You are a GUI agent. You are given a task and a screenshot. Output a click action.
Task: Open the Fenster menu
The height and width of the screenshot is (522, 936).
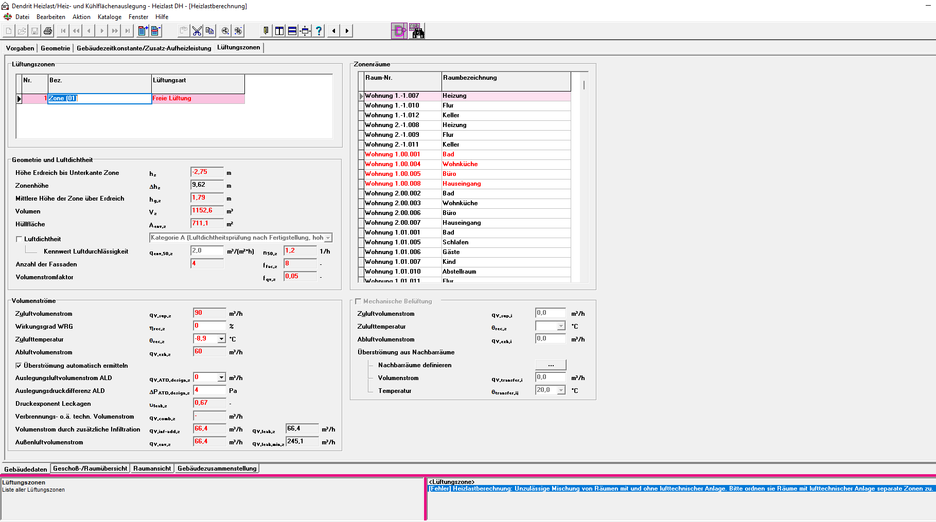138,17
